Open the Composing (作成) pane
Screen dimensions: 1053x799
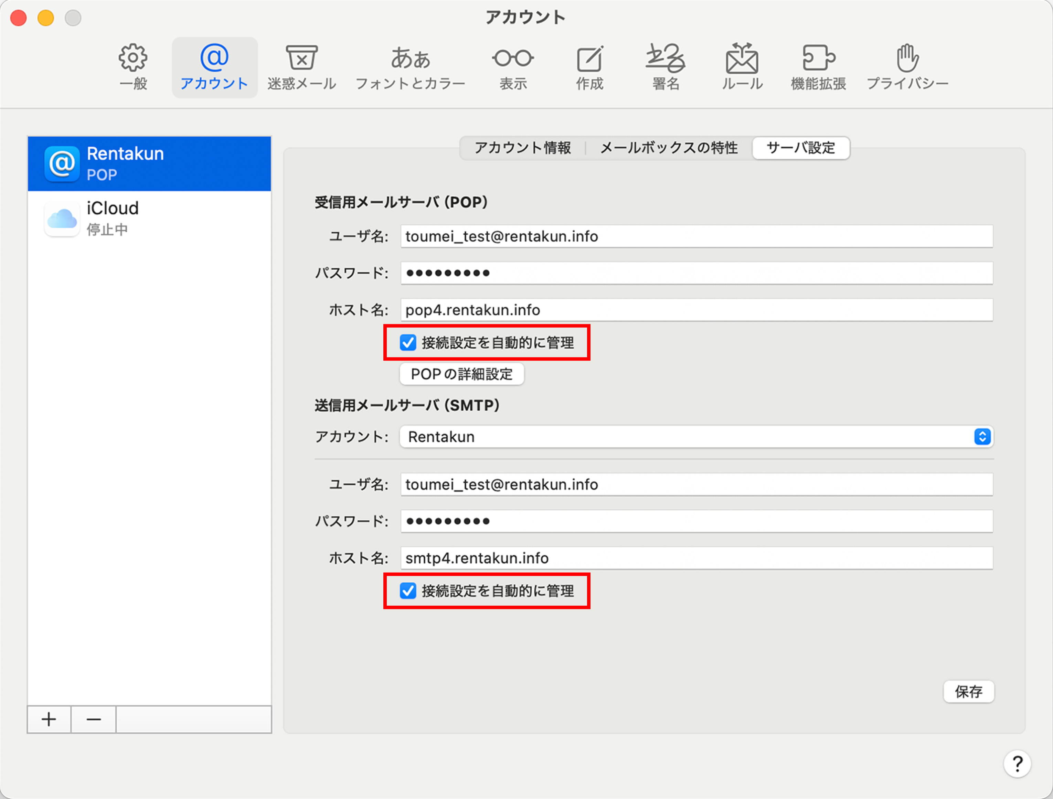(x=589, y=67)
